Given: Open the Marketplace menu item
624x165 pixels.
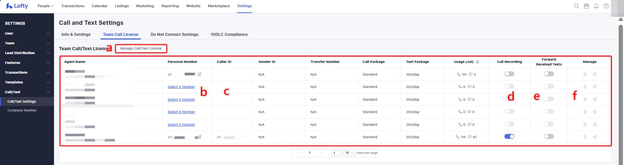Looking at the screenshot, I should click(219, 6).
